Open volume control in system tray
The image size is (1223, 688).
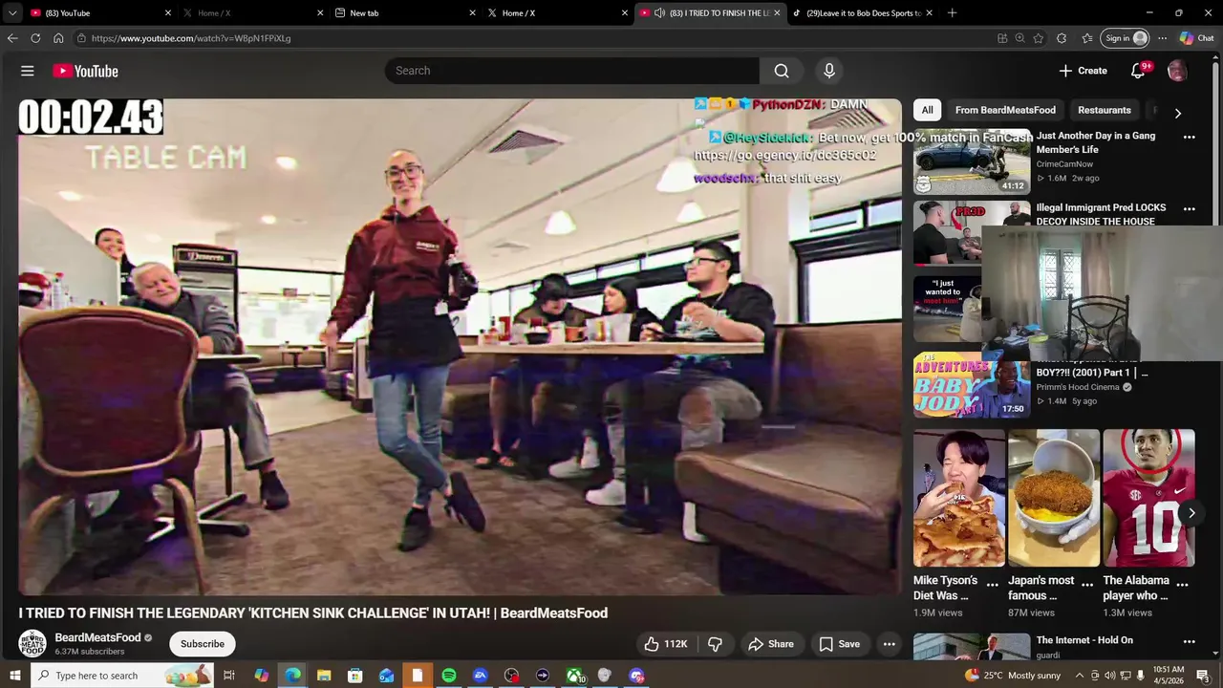tap(1110, 676)
